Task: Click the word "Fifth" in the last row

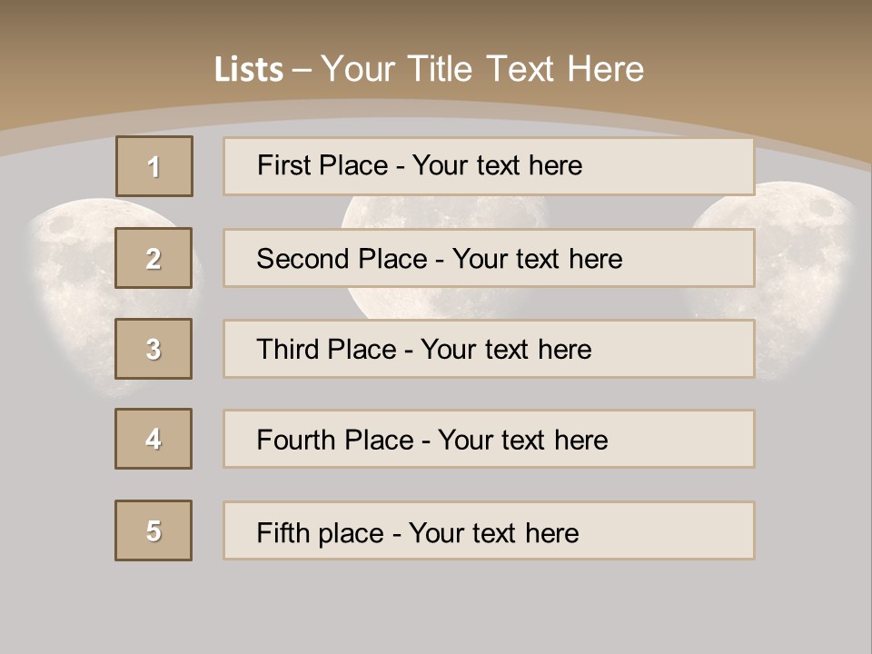Action: 283,532
